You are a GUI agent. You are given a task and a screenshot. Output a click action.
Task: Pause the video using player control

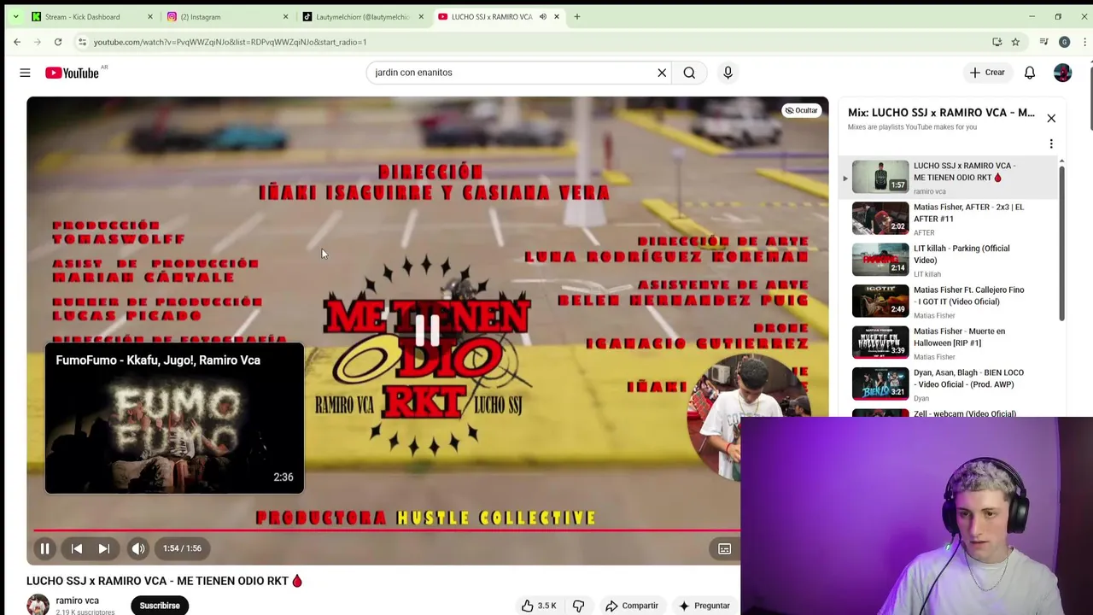coord(44,548)
